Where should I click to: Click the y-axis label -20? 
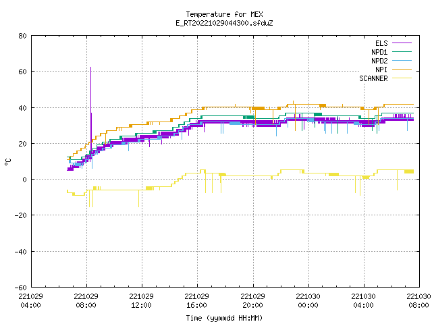pos(21,215)
